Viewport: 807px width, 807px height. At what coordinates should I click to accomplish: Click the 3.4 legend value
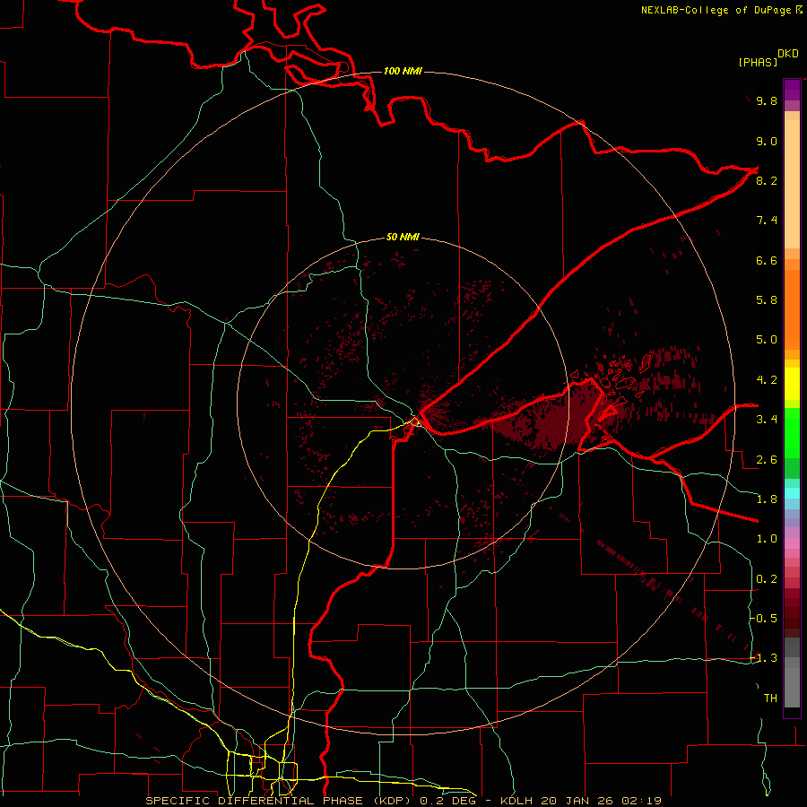coord(767,420)
